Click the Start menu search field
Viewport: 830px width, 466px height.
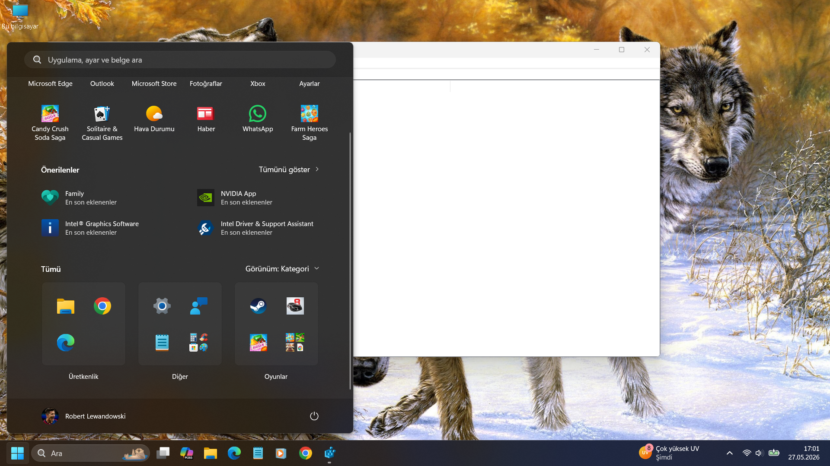pyautogui.click(x=180, y=60)
